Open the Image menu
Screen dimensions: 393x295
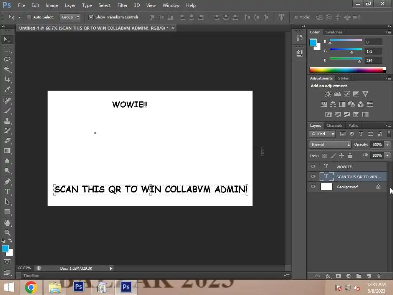tap(52, 5)
